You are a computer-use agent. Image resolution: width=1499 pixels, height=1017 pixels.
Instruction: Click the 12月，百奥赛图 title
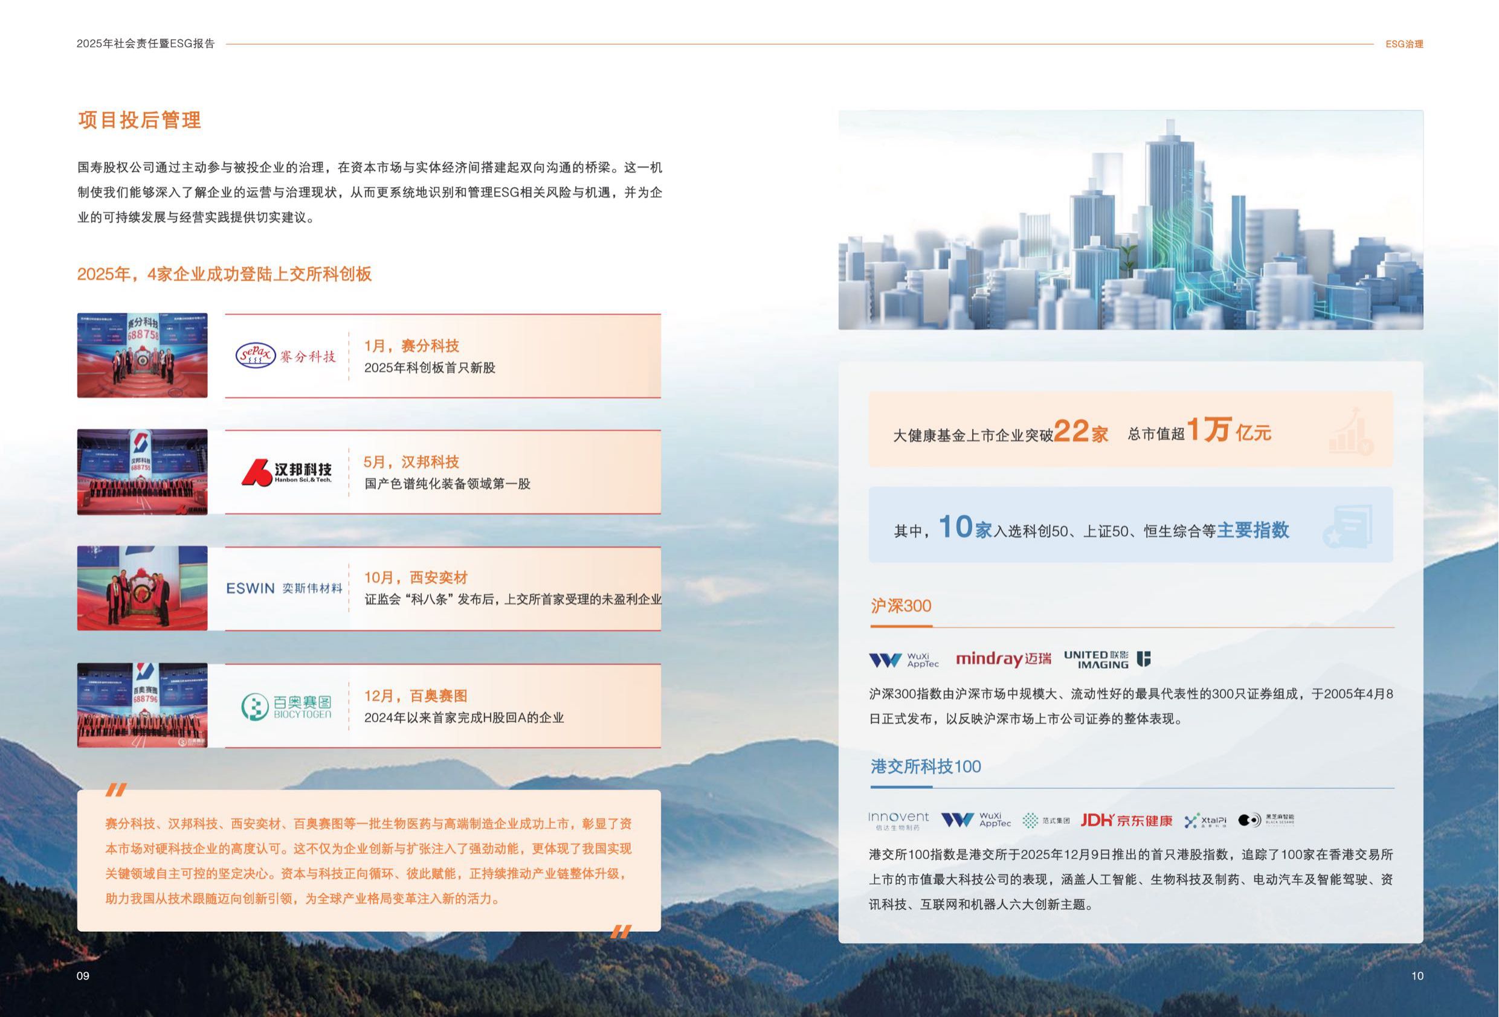click(416, 696)
